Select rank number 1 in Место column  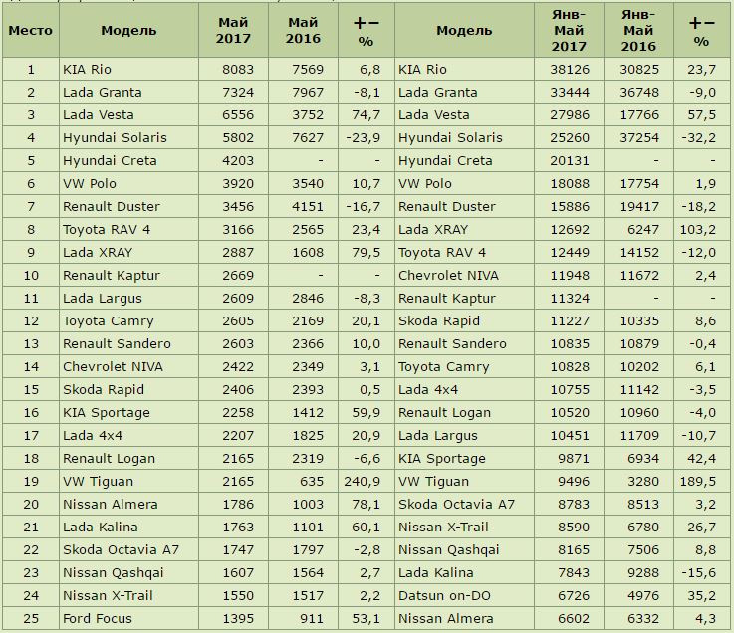30,70
